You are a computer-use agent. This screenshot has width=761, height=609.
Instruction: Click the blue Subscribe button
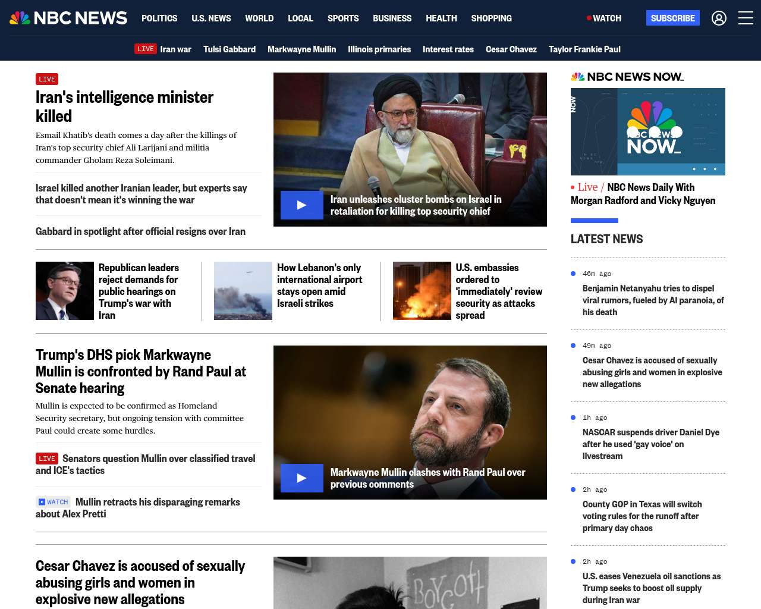pos(673,18)
